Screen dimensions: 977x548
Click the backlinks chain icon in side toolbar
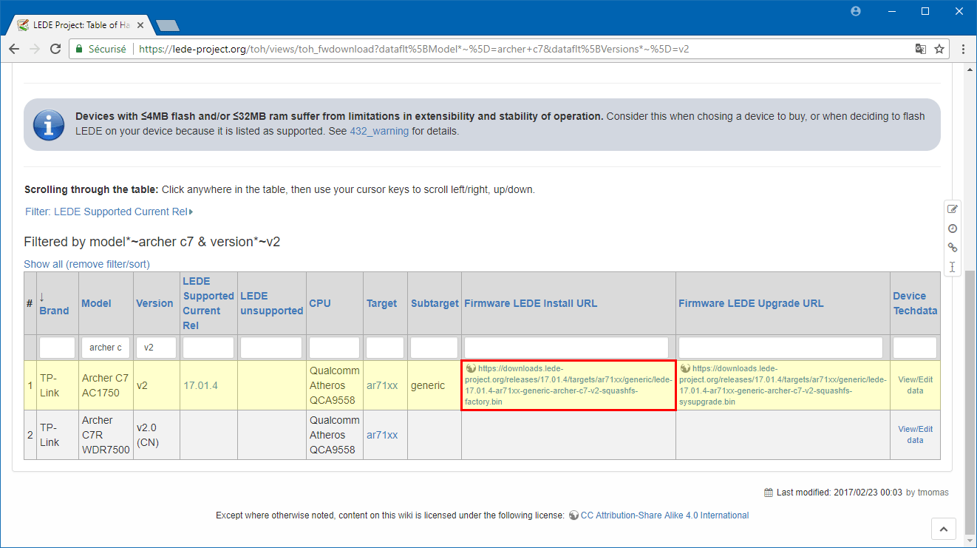point(953,248)
